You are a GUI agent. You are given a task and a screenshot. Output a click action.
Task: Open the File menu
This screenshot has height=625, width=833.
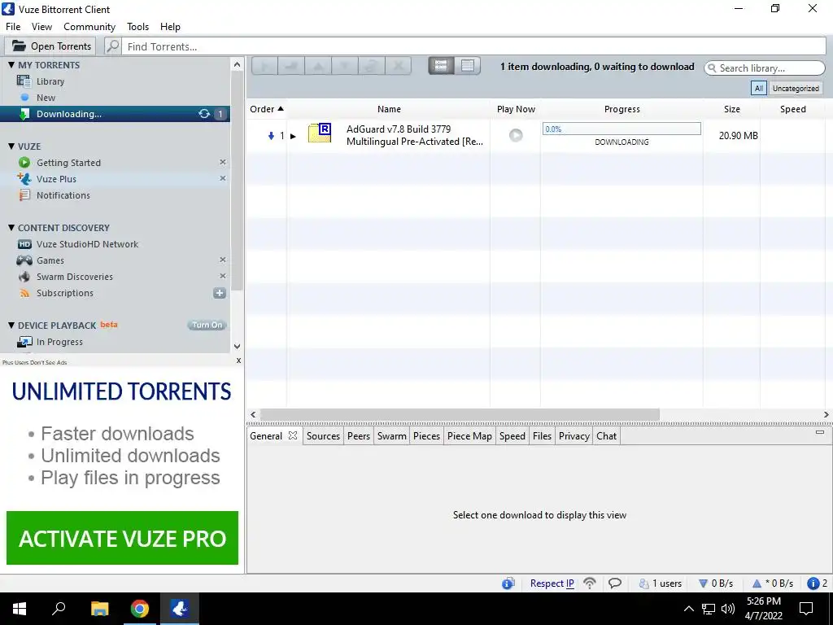[x=13, y=27]
